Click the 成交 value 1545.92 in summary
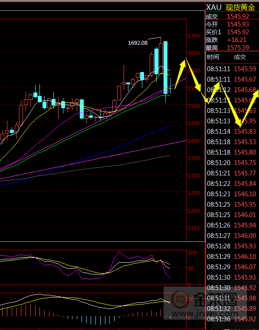The height and width of the screenshot is (330, 259). pyautogui.click(x=238, y=16)
